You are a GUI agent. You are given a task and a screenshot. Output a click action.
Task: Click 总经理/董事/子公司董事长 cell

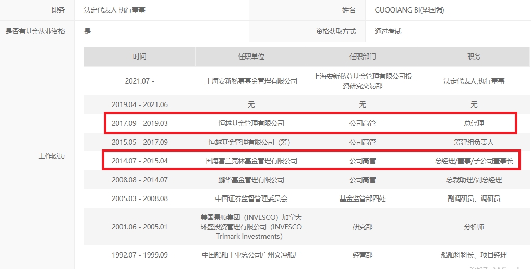pos(474,161)
